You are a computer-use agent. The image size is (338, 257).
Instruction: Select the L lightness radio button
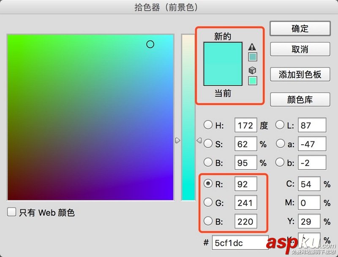(280, 125)
